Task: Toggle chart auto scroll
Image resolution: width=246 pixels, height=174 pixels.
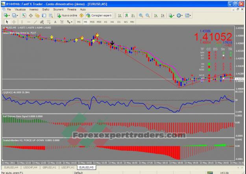Action: click(x=156, y=15)
